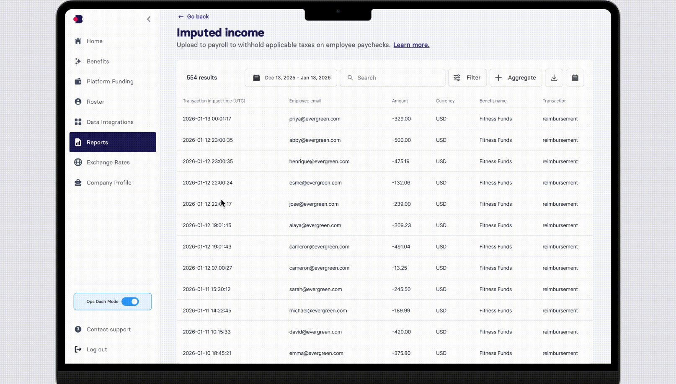Select henrique@evergreen.com row email

click(x=320, y=161)
